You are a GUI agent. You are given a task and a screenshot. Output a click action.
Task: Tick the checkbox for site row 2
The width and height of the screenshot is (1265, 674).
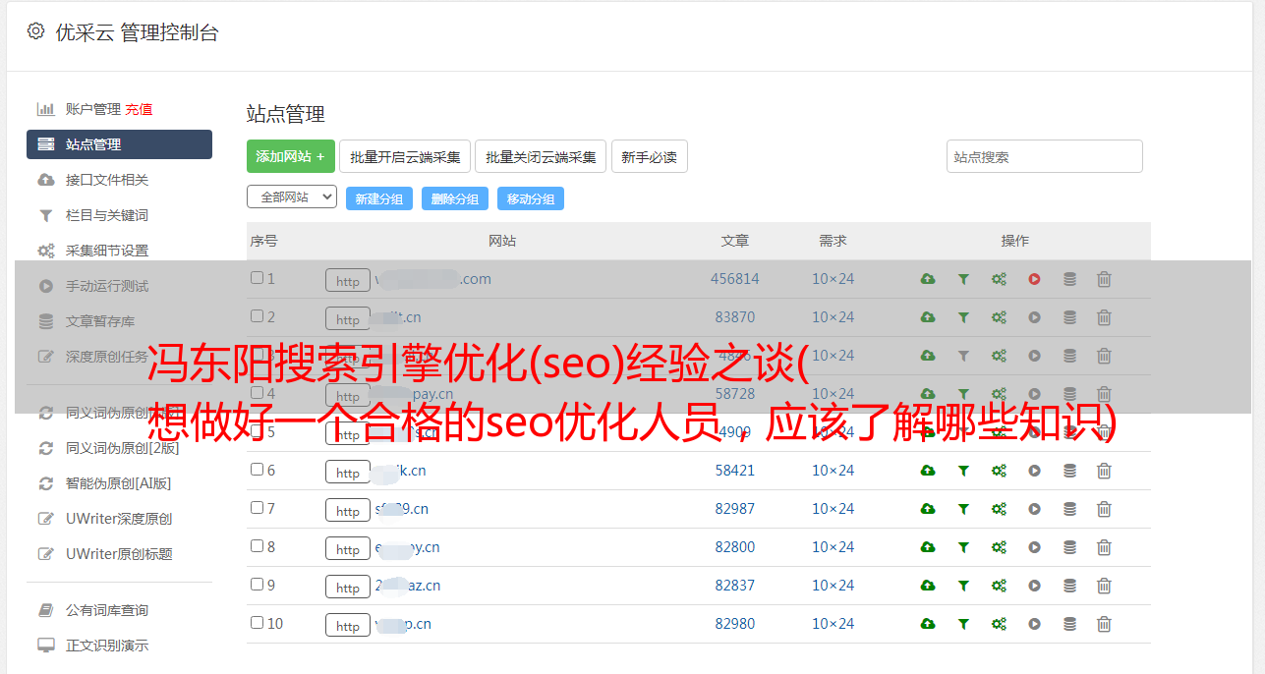pos(257,316)
